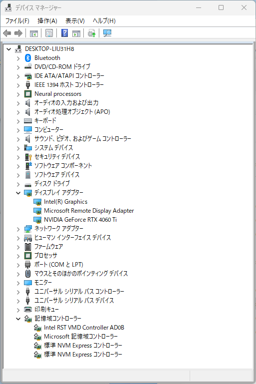Viewport: 256px width, 384px height.
Task: Collapse the DESKTOP-LIU31H8 root node
Action: [9, 49]
